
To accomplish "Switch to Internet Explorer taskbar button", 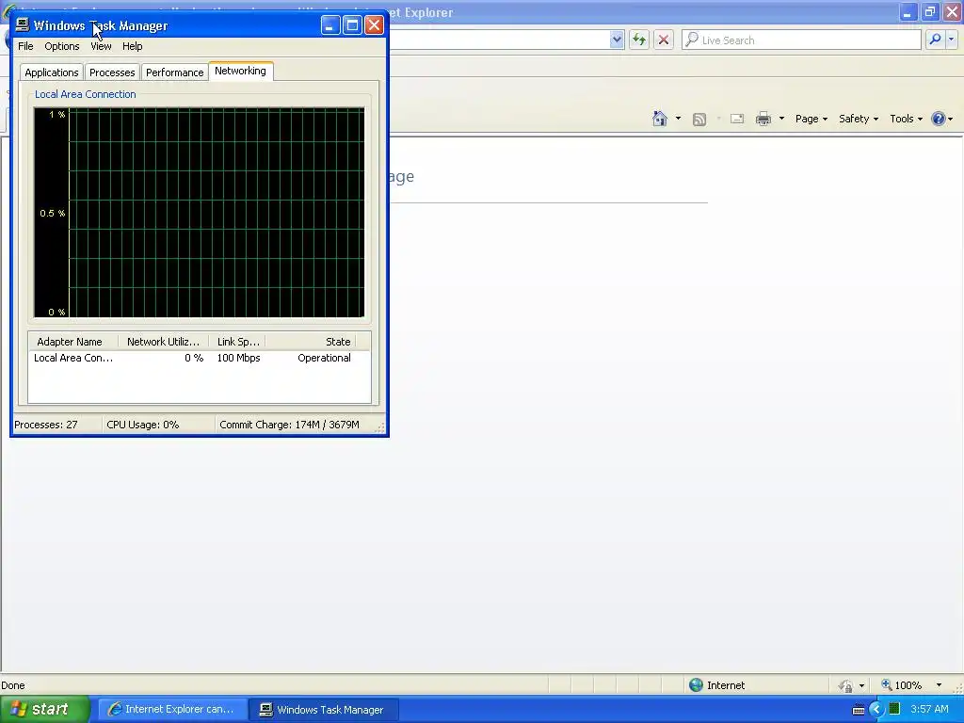I will pos(171,710).
